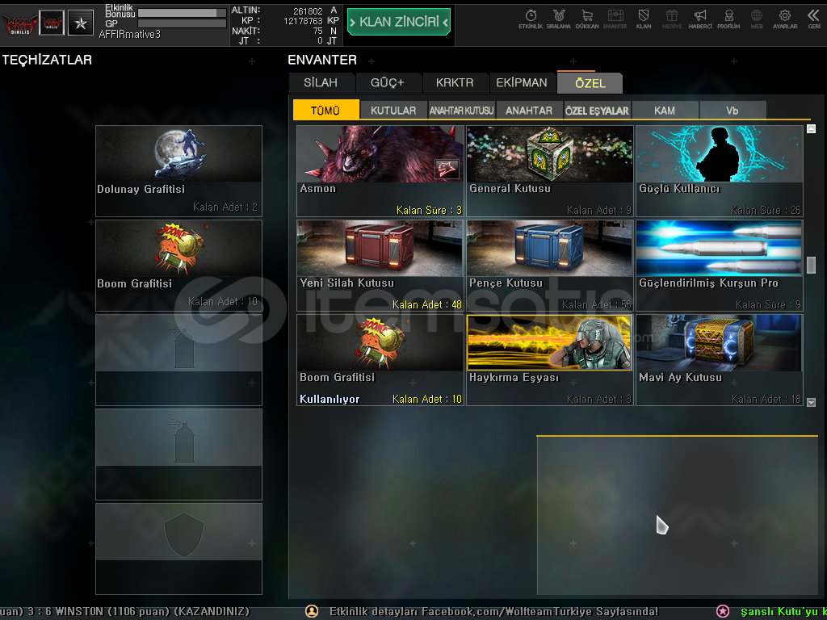This screenshot has width=827, height=620.
Task: Select the inventory Boom Grafitisi marked Kullanılıyor
Action: (380, 360)
